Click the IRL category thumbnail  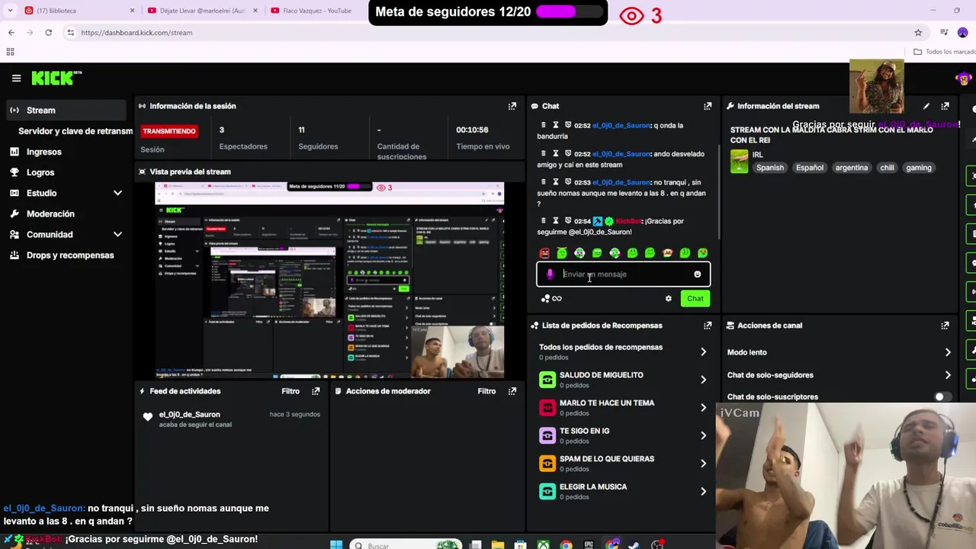(x=739, y=162)
